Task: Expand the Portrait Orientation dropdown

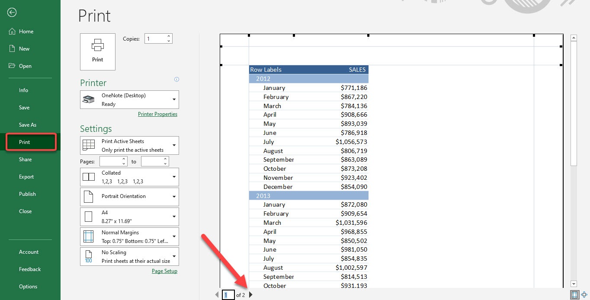Action: click(129, 197)
